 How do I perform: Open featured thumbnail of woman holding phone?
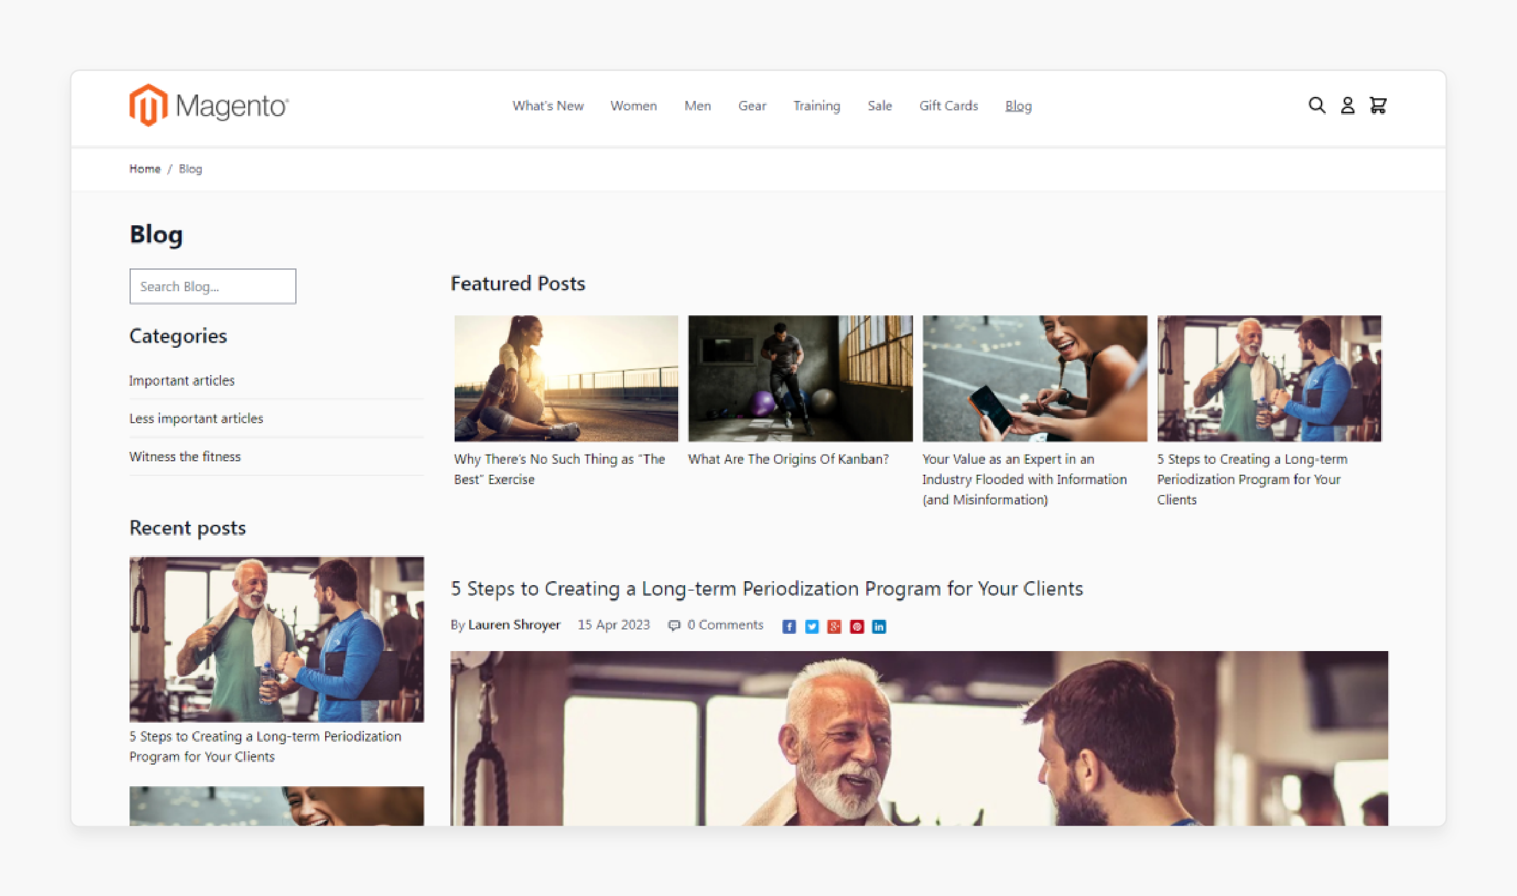(x=1034, y=378)
